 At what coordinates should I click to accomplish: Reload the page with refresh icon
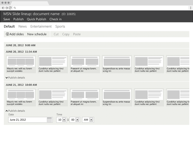click(x=10, y=8)
